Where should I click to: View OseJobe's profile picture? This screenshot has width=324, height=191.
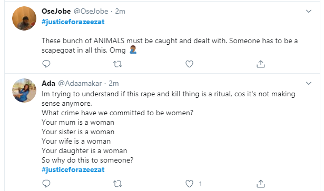[x=24, y=18]
